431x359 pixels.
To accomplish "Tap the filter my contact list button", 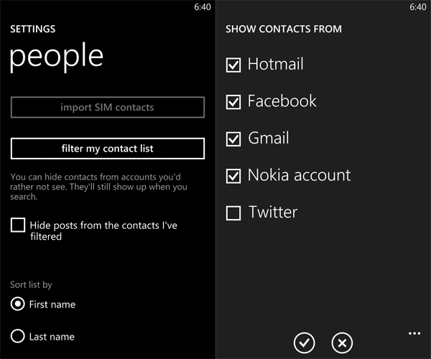I will tap(108, 149).
